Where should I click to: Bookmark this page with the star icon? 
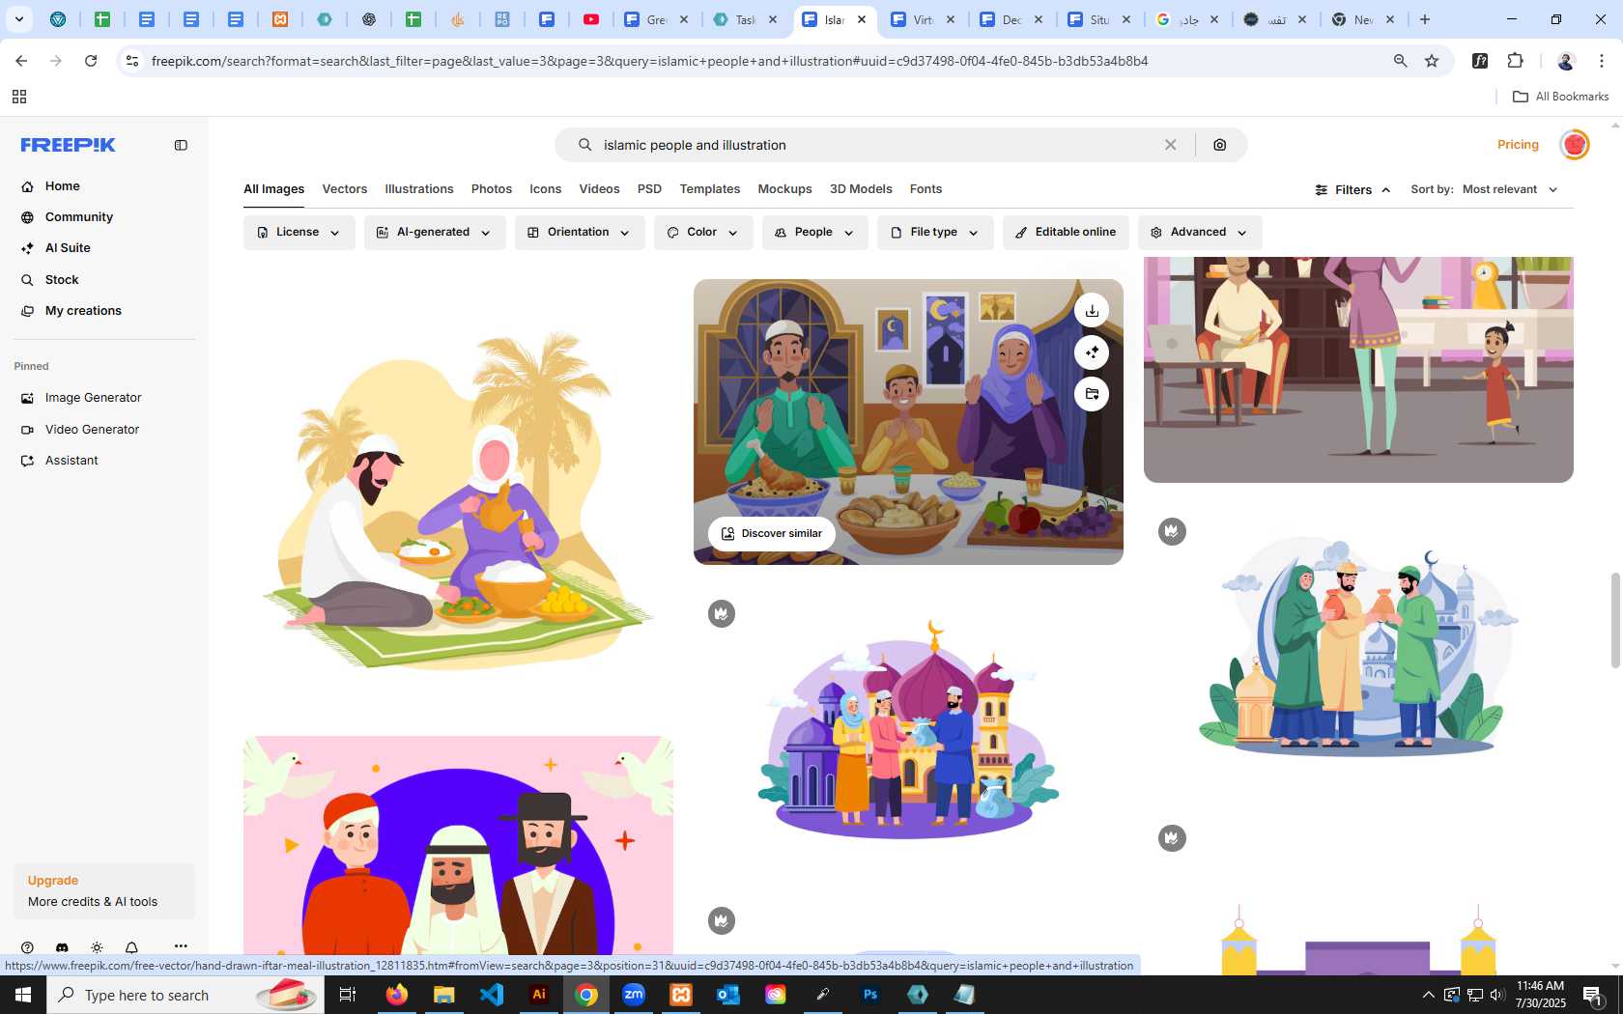coord(1432,61)
